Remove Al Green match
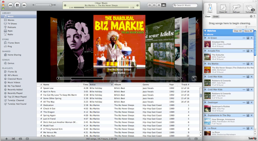This screenshot has width=258, height=141. tap(252, 38)
